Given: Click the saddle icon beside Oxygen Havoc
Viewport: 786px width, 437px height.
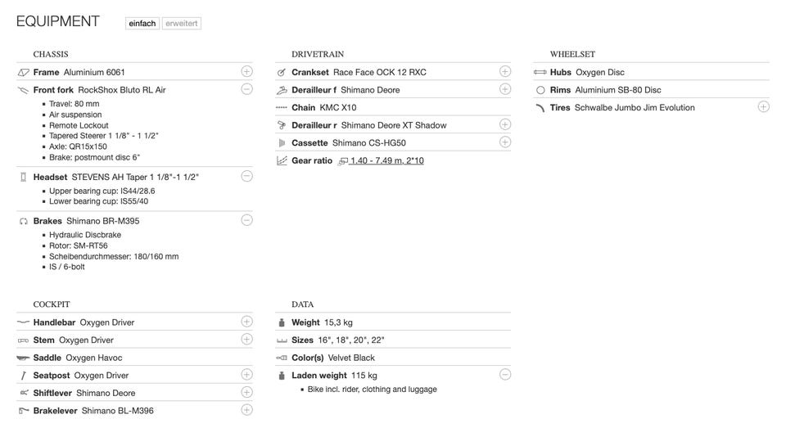Looking at the screenshot, I should [23, 358].
